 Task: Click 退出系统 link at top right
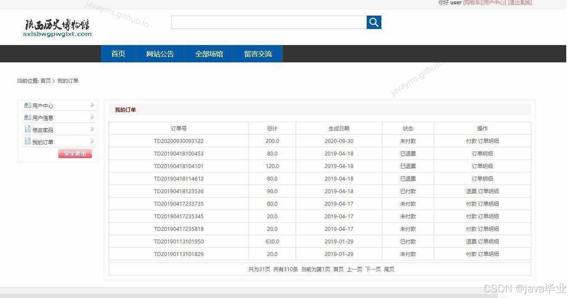520,3
